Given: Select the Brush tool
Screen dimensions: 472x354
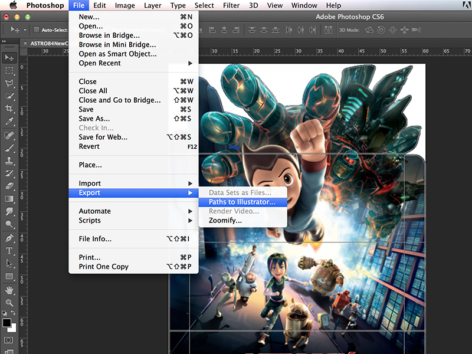Looking at the screenshot, I should pos(9,148).
